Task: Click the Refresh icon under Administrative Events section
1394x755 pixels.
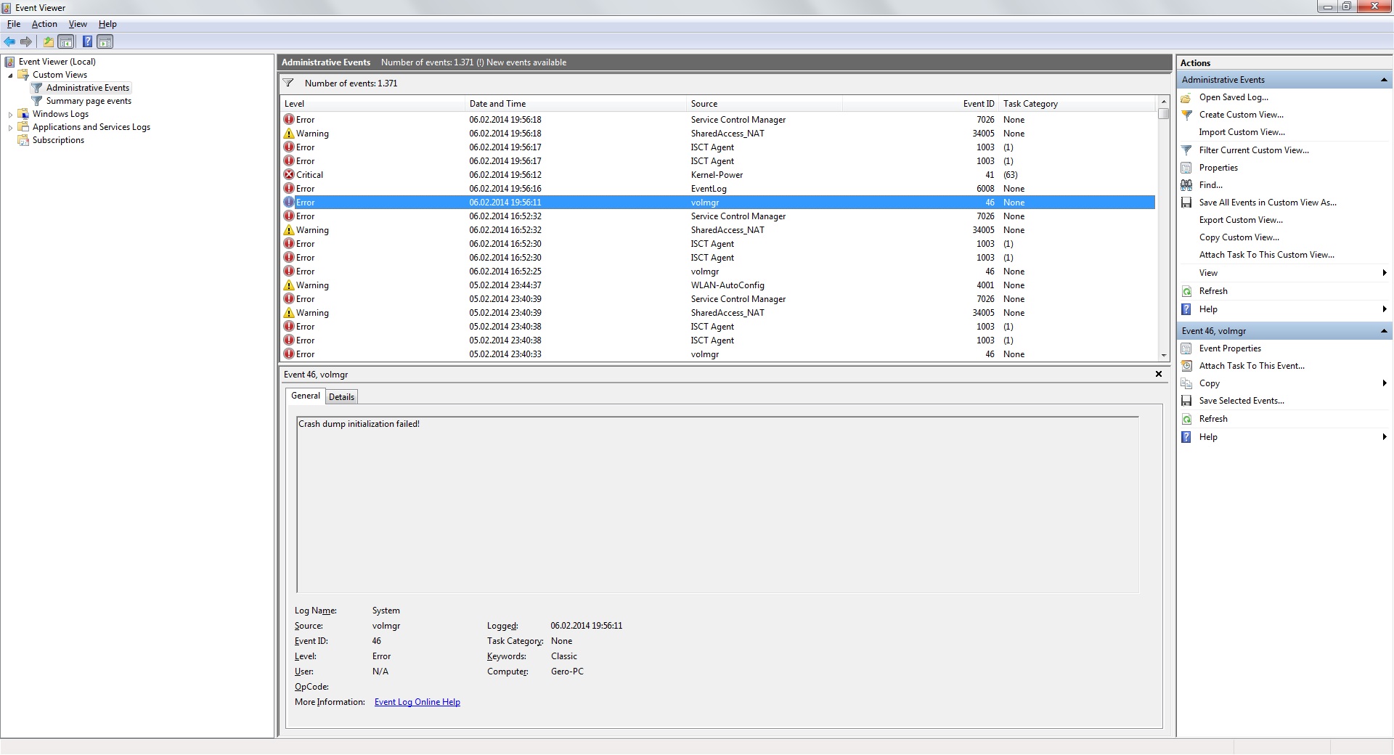Action: coord(1186,291)
